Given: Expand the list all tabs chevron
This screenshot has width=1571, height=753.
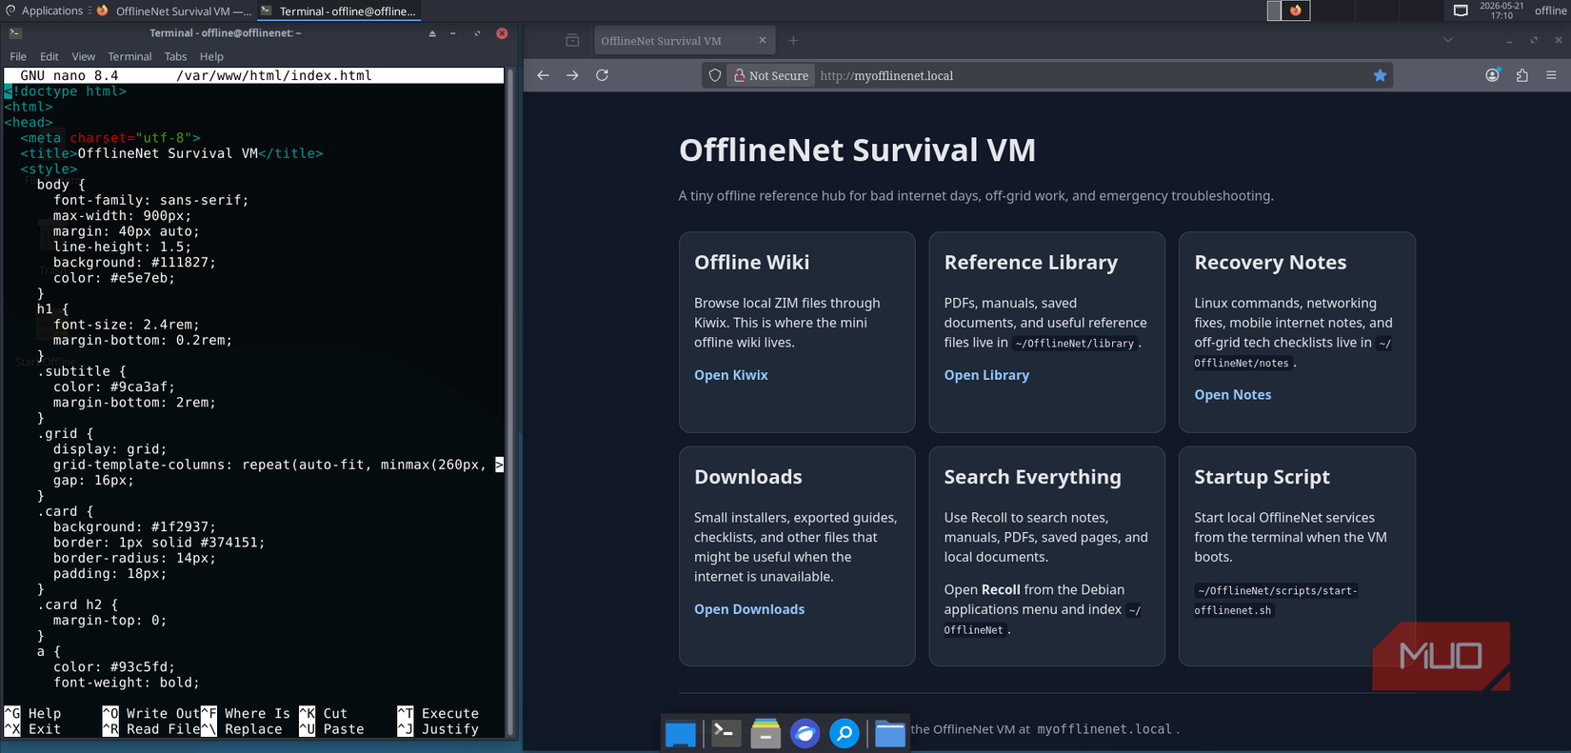Looking at the screenshot, I should pyautogui.click(x=1447, y=40).
